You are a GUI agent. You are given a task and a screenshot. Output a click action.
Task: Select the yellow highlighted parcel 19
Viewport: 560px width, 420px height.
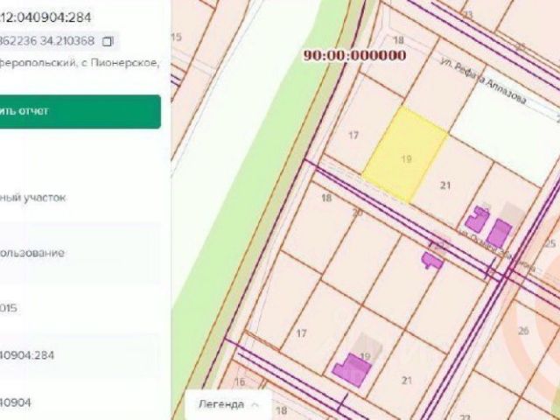[x=404, y=154]
